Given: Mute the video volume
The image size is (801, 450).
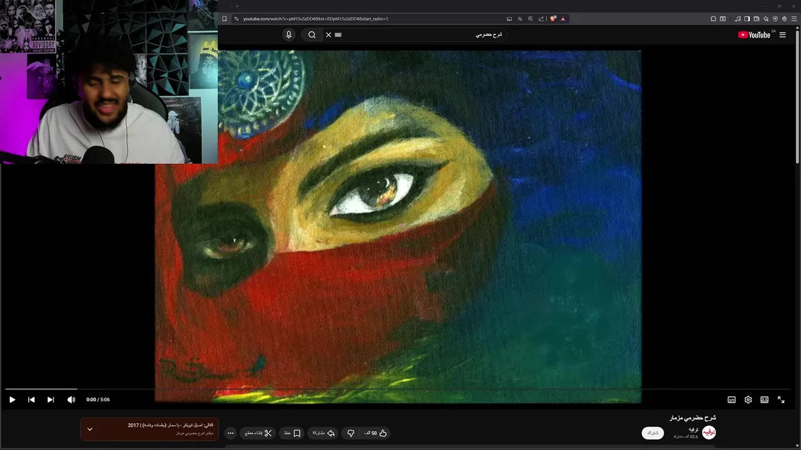Looking at the screenshot, I should tap(71, 399).
